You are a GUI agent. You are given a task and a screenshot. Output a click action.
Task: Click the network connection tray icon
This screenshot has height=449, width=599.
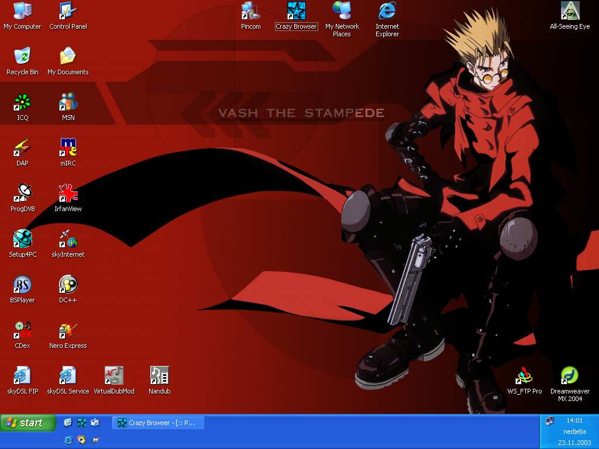[x=549, y=421]
